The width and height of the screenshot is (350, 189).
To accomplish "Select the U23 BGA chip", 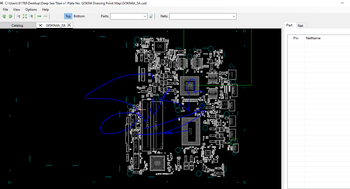I will 191,131.
